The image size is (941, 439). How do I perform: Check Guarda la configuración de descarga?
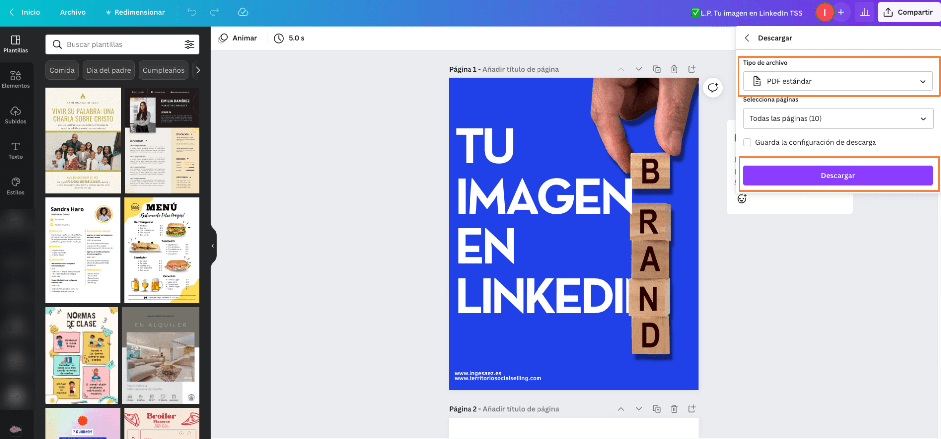747,142
